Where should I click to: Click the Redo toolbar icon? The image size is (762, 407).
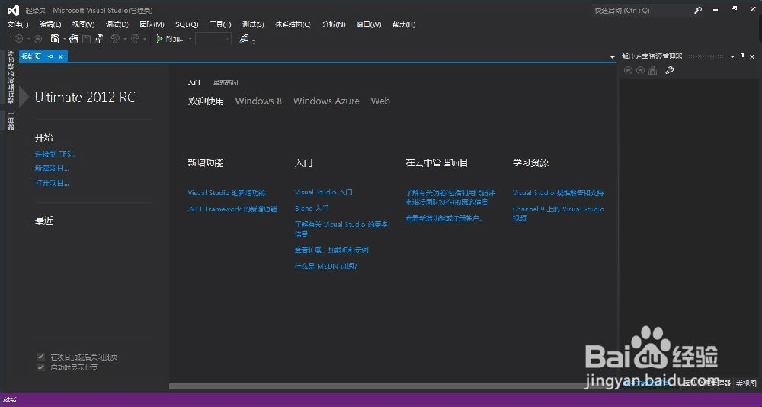coord(135,39)
